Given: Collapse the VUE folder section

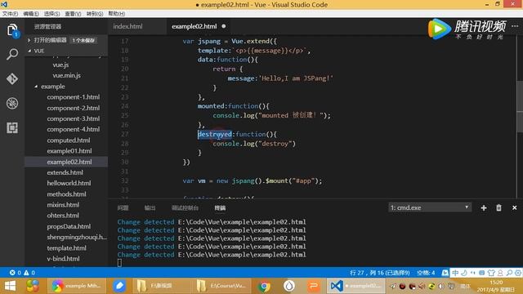Looking at the screenshot, I should [29, 51].
